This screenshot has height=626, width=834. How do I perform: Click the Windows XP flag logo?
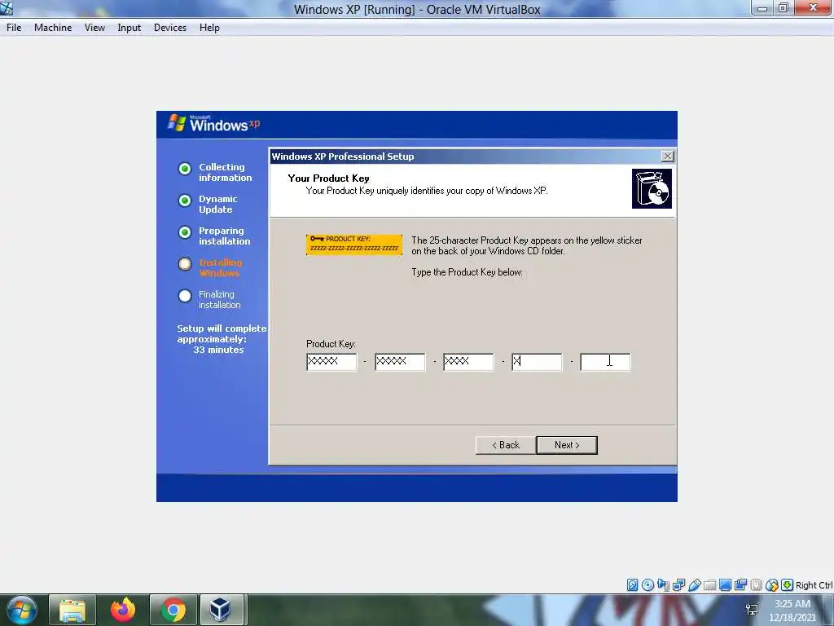pyautogui.click(x=177, y=123)
